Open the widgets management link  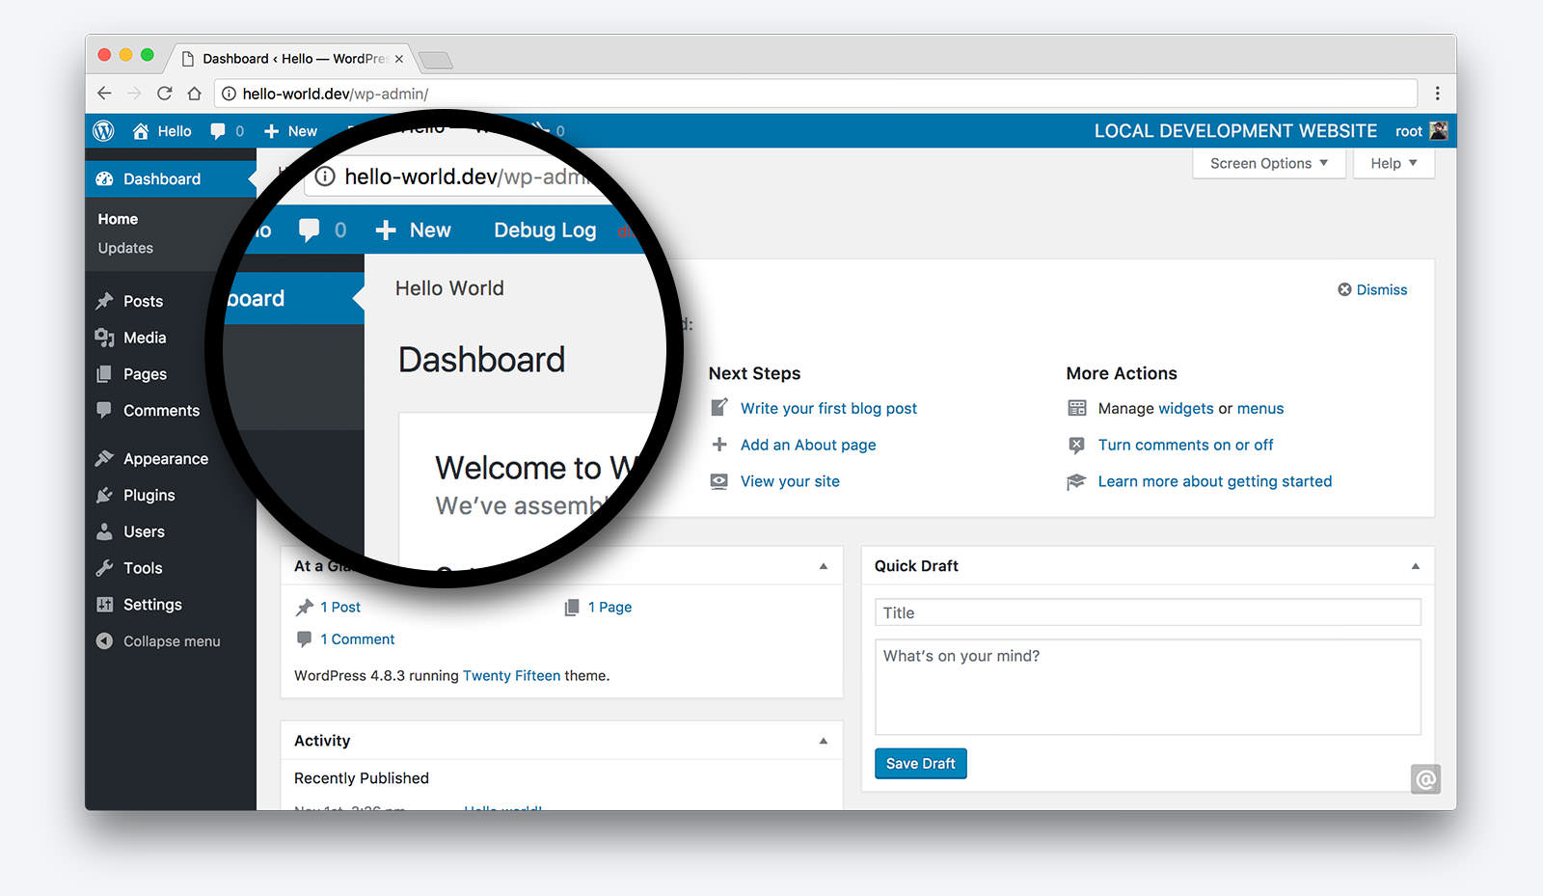coord(1185,408)
